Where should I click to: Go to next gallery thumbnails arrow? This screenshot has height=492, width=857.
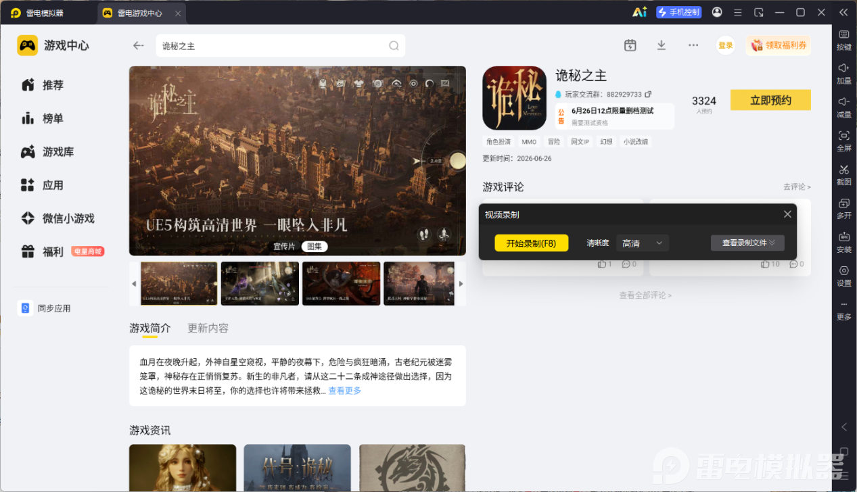[461, 284]
